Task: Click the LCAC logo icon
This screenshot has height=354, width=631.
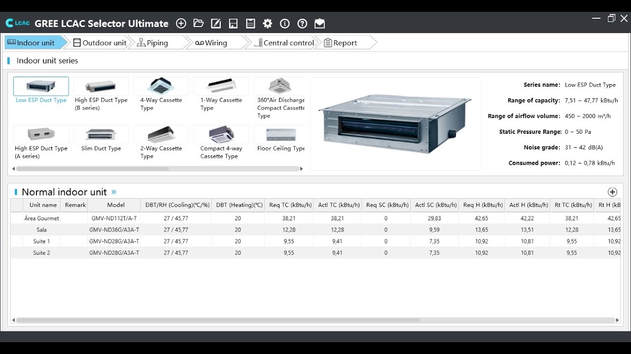Action: click(x=18, y=23)
